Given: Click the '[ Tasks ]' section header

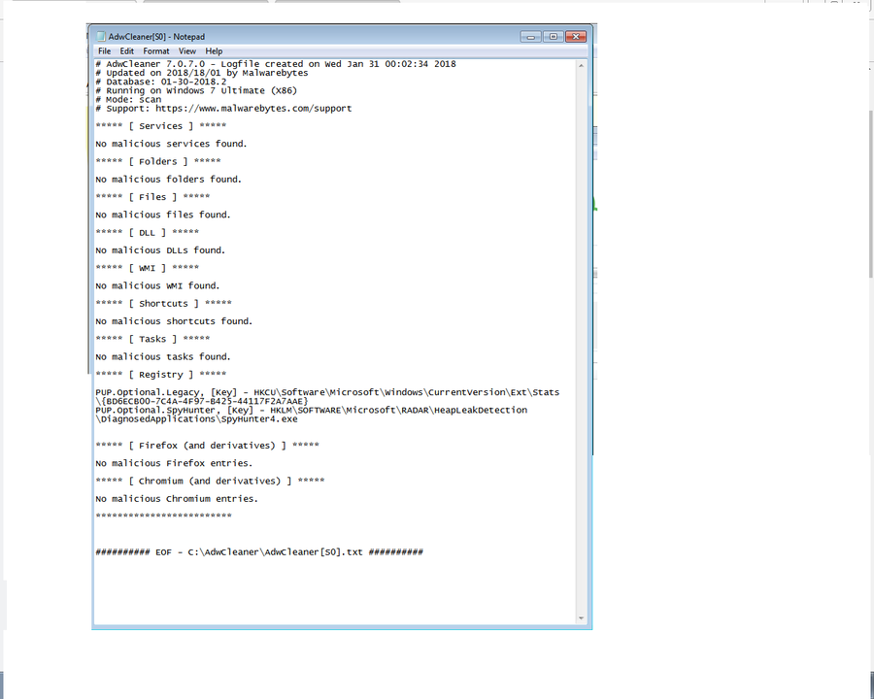Looking at the screenshot, I should tap(152, 340).
